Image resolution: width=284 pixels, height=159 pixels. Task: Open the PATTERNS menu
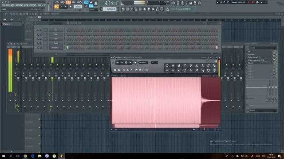pyautogui.click(x=19, y=5)
